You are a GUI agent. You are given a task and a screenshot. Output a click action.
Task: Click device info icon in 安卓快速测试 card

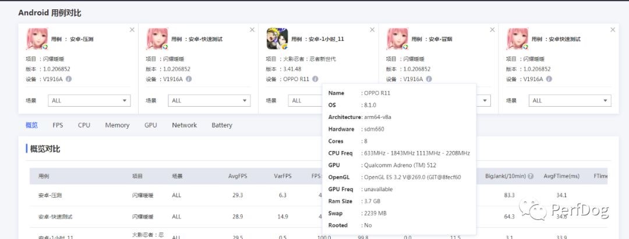coord(549,79)
